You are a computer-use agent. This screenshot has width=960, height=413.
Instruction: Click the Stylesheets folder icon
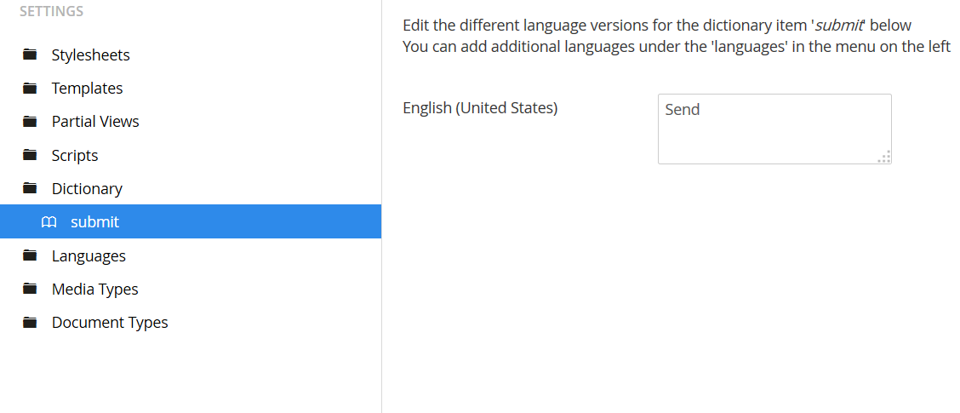[x=30, y=54]
